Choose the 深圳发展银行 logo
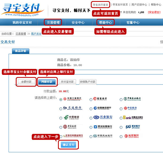This screenshot has width=163, height=154. [x=103, y=127]
